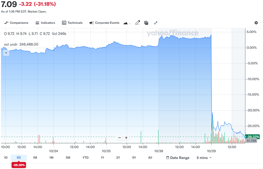Zoom in the chart with plus button
The image size is (263, 169).
point(126,138)
